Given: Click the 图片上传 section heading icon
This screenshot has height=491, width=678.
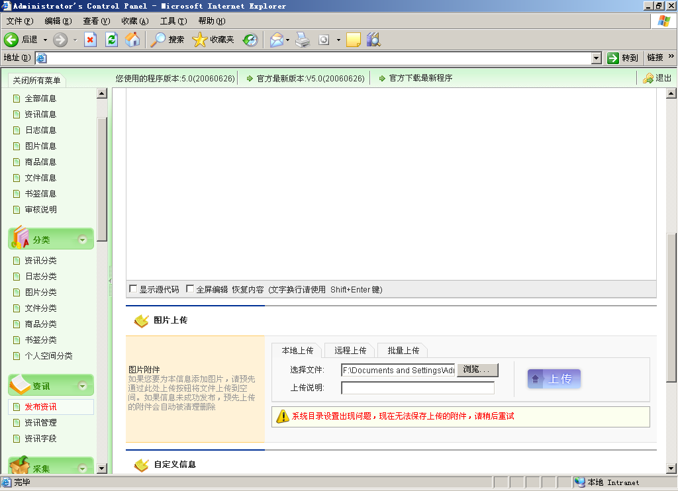Looking at the screenshot, I should [x=142, y=321].
